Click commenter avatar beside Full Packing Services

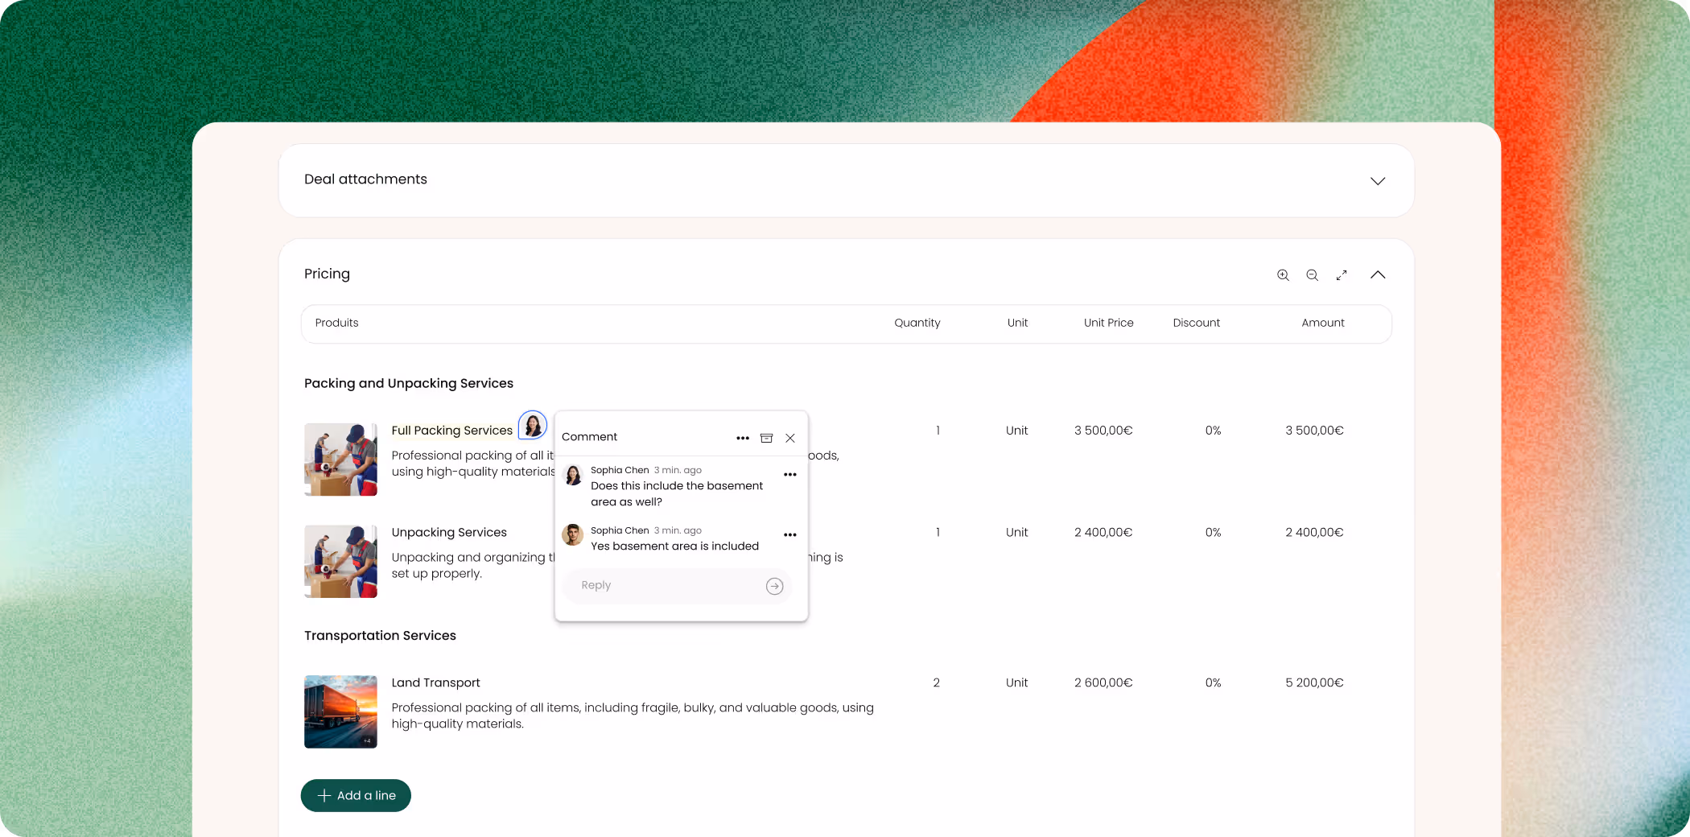point(533,425)
